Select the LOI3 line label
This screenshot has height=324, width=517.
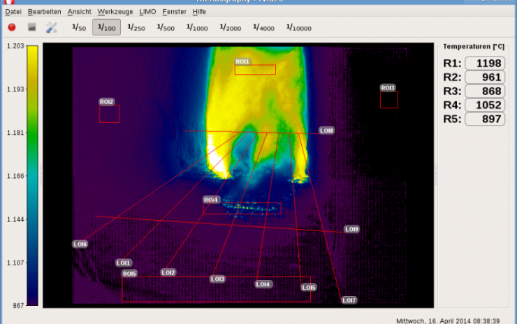(217, 279)
